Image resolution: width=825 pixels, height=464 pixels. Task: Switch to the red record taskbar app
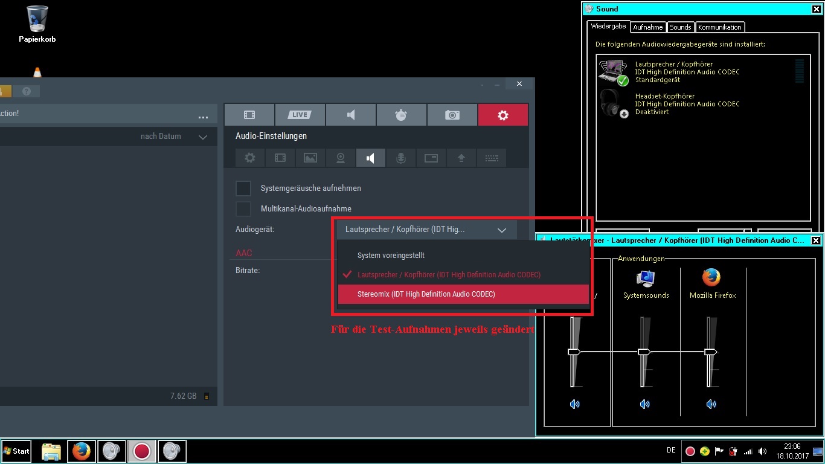point(142,451)
